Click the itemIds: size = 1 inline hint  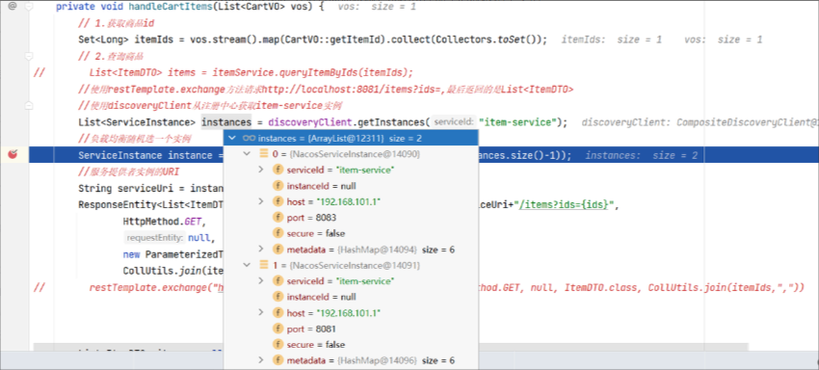point(612,40)
